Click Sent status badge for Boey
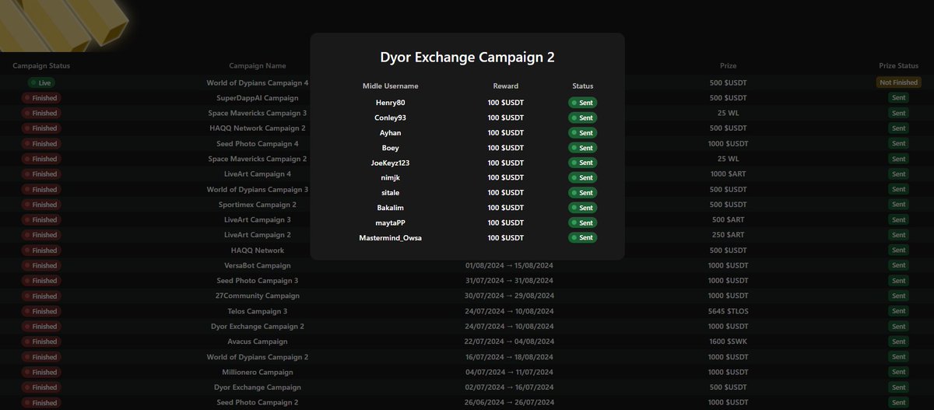The image size is (934, 410). point(582,148)
